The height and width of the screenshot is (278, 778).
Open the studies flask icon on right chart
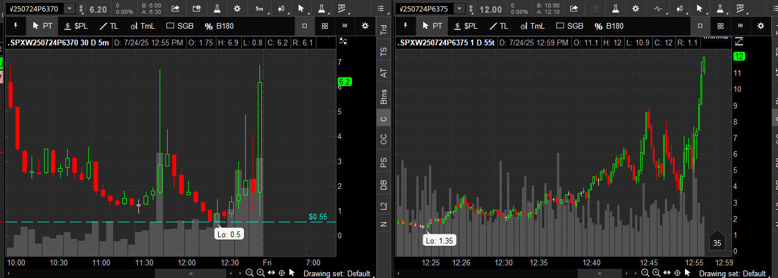click(x=614, y=9)
